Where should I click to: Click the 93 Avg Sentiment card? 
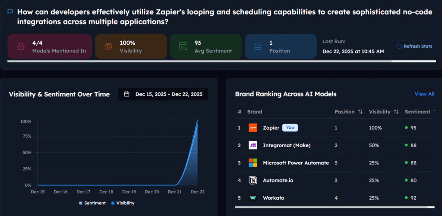(x=206, y=46)
